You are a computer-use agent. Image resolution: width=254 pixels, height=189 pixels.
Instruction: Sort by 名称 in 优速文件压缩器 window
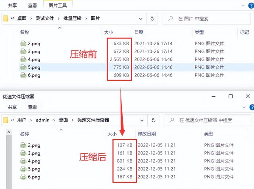coord(25,134)
